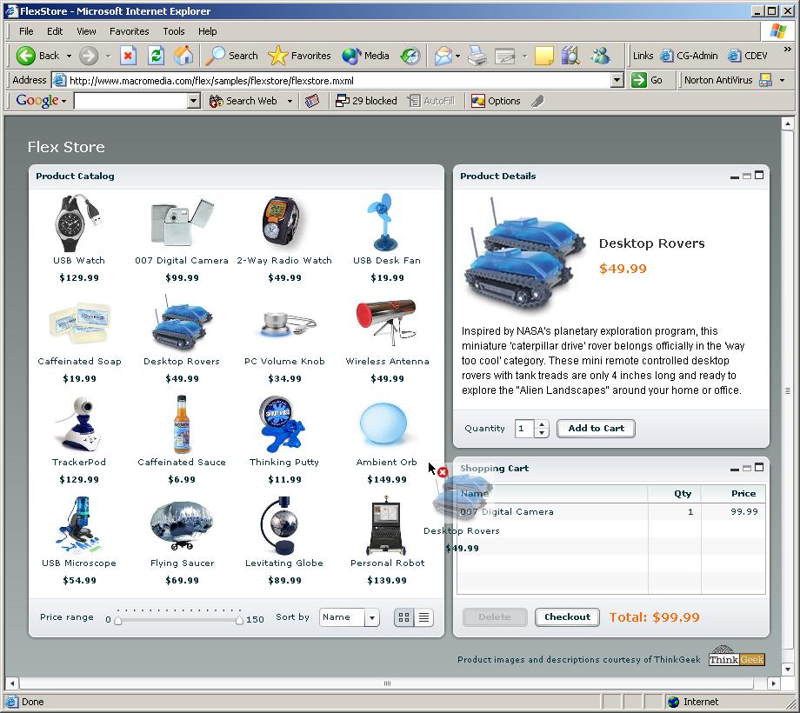Open the Address bar URL dropdown
The width and height of the screenshot is (800, 713).
point(617,80)
